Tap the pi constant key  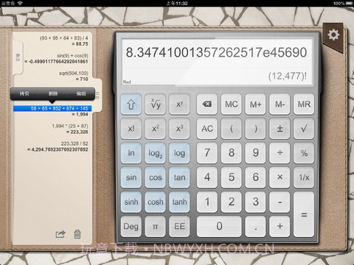coord(155,226)
